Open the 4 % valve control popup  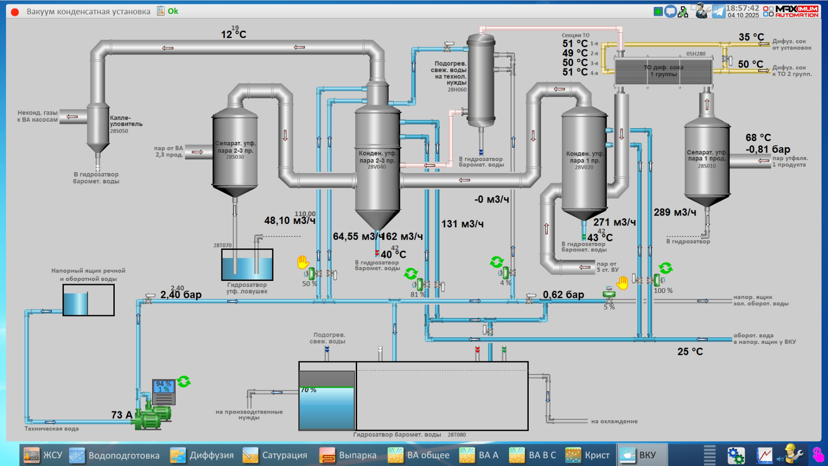[506, 273]
